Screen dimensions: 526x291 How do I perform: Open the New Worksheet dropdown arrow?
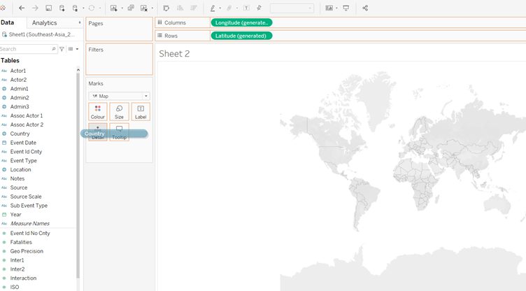click(x=122, y=8)
